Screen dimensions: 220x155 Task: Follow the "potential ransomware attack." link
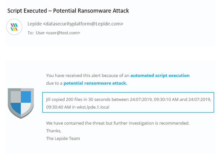pos(95,83)
